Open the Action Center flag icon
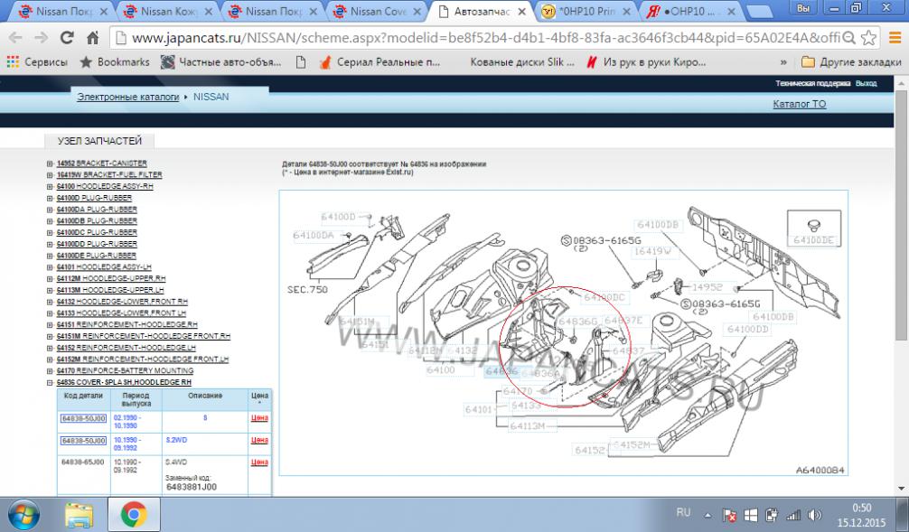This screenshot has width=909, height=532. tap(729, 515)
